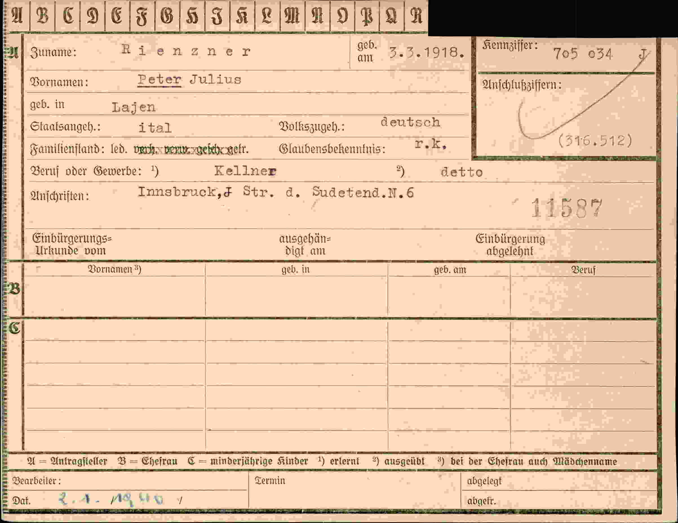Screen dimensions: 678x523
Task: Click the birthplace 'Lajen'
Action: tap(134, 108)
